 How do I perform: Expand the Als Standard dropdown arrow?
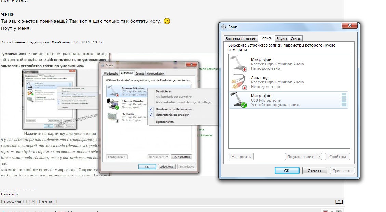(x=167, y=157)
